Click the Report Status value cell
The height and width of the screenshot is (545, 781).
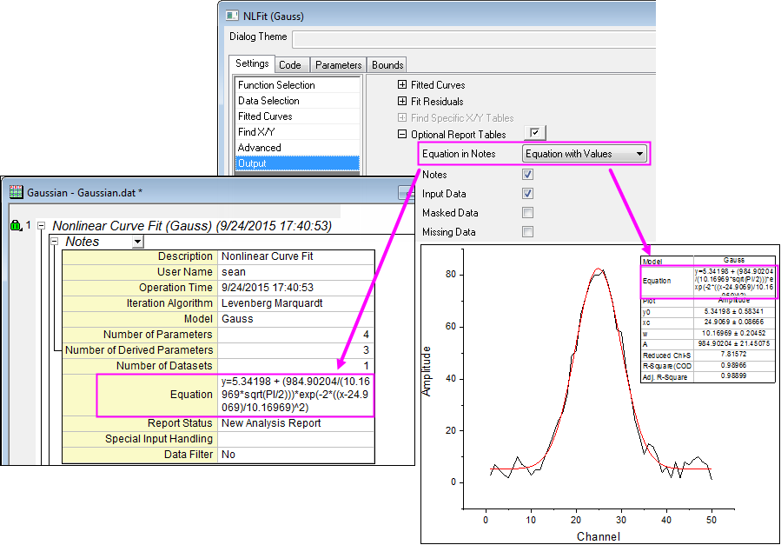(296, 423)
